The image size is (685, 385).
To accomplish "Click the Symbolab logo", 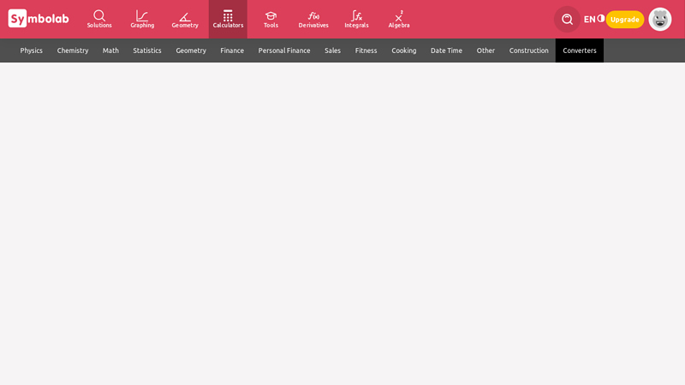I will (x=39, y=18).
